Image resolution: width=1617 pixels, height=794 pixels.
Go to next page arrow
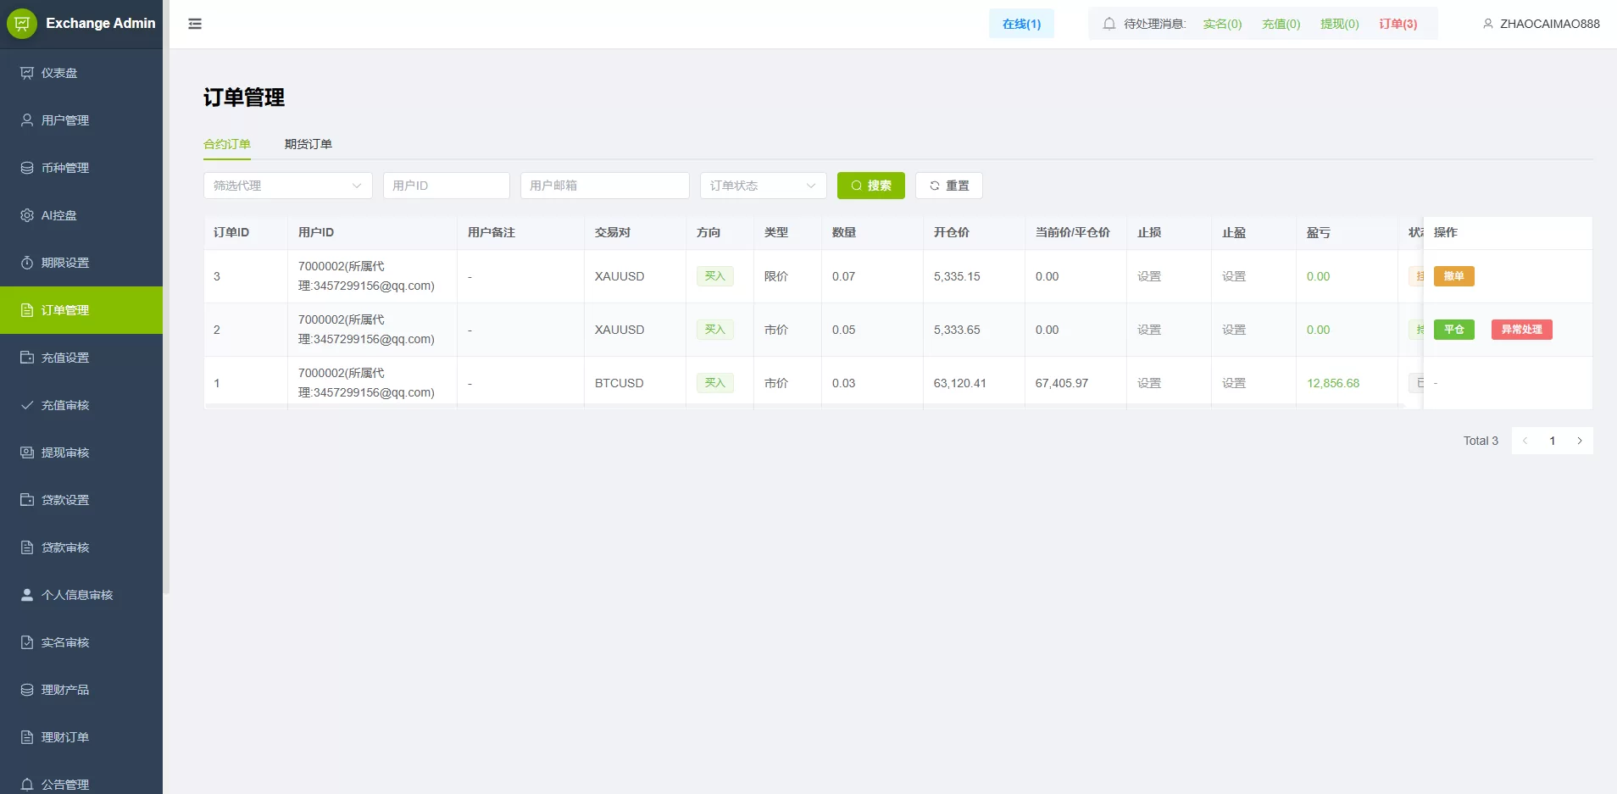tap(1580, 441)
